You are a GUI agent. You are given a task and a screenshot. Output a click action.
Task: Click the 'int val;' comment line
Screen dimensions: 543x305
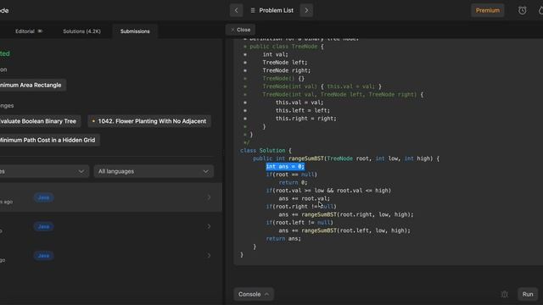click(275, 54)
